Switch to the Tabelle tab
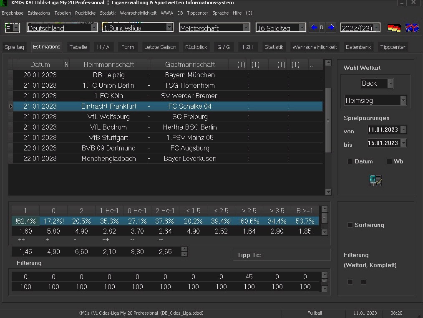 coord(78,47)
